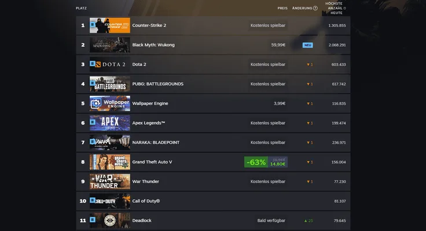Click the peak count 116.835

click(x=339, y=103)
